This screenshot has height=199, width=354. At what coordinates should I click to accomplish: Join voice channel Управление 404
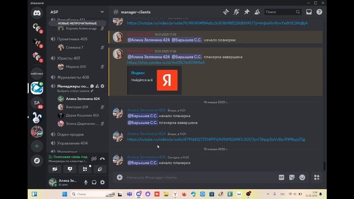pos(72,143)
